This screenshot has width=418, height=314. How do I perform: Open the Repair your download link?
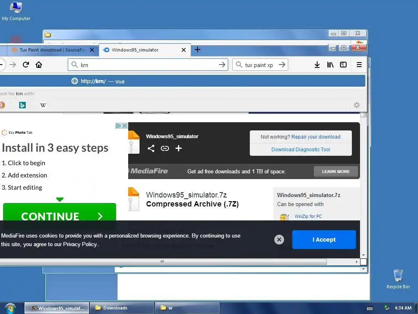pyautogui.click(x=316, y=137)
